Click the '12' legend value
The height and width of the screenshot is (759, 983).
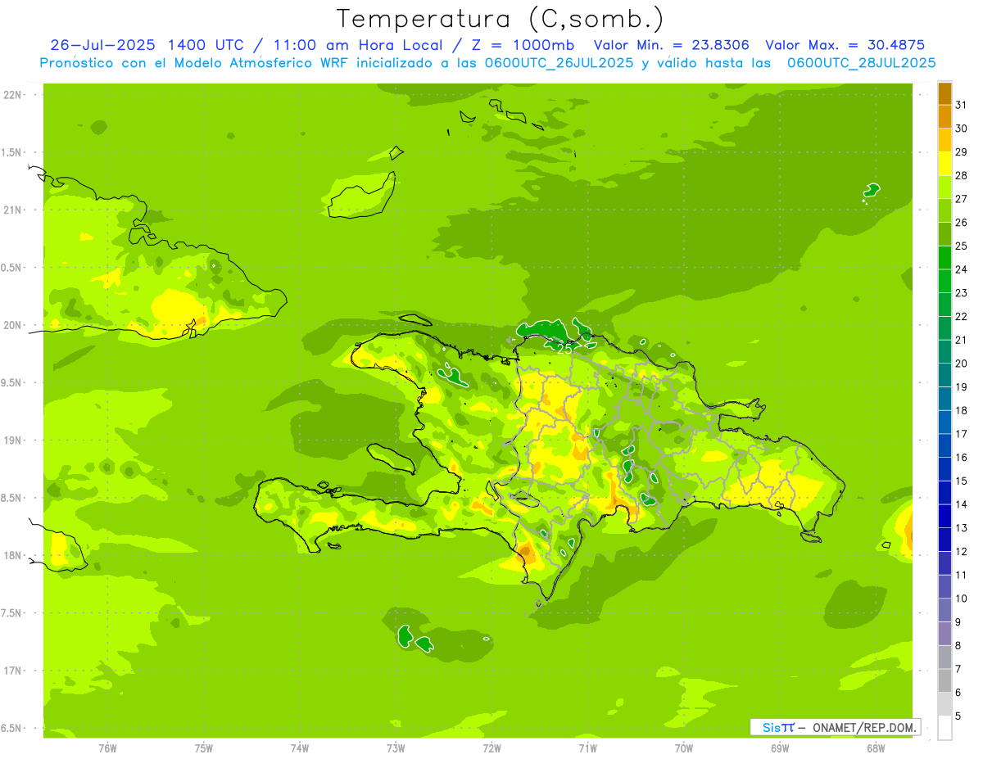click(x=961, y=551)
